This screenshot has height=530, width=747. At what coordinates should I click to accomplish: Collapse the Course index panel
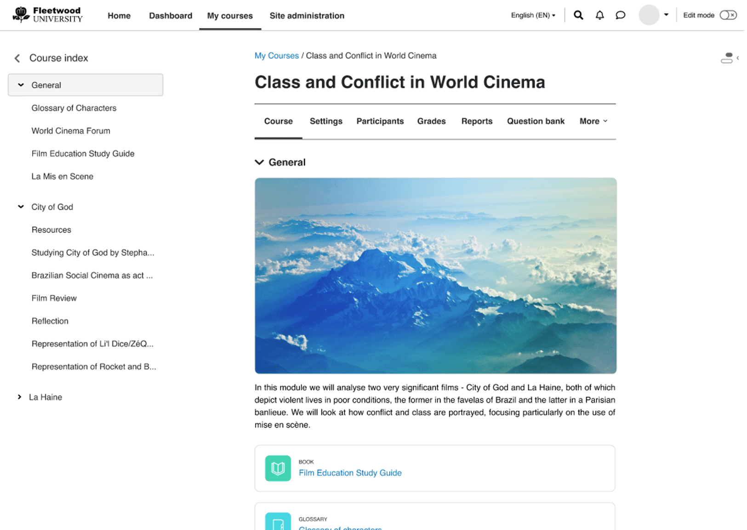coord(17,58)
